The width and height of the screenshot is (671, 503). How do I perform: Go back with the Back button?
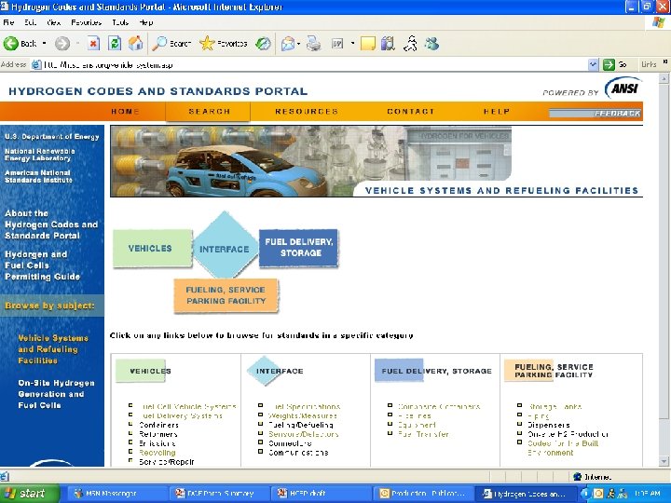(20, 43)
